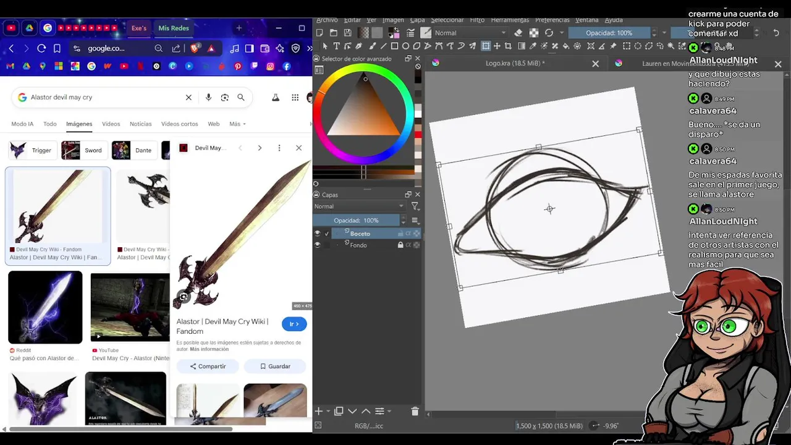Image resolution: width=791 pixels, height=445 pixels.
Task: Open the Capa menu in Krita
Action: coord(418,20)
